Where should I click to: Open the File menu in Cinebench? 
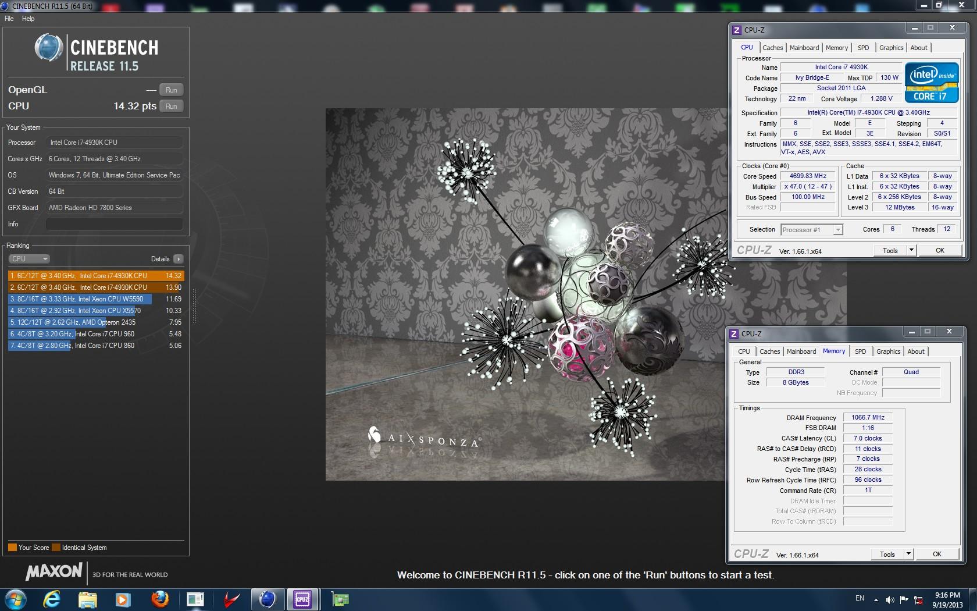pos(9,19)
